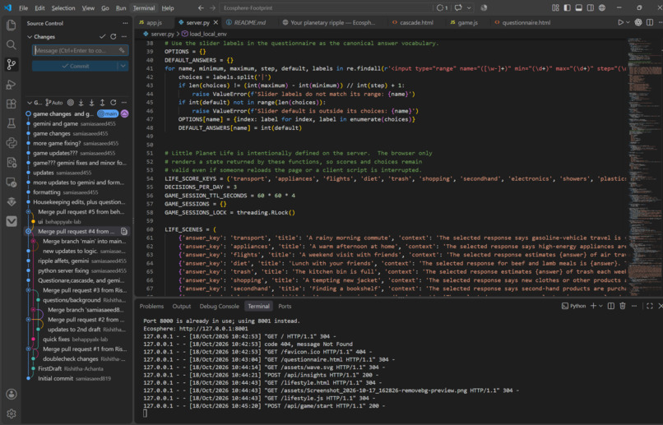The image size is (663, 425).
Task: Switch to the app.js tab
Action: 154,22
